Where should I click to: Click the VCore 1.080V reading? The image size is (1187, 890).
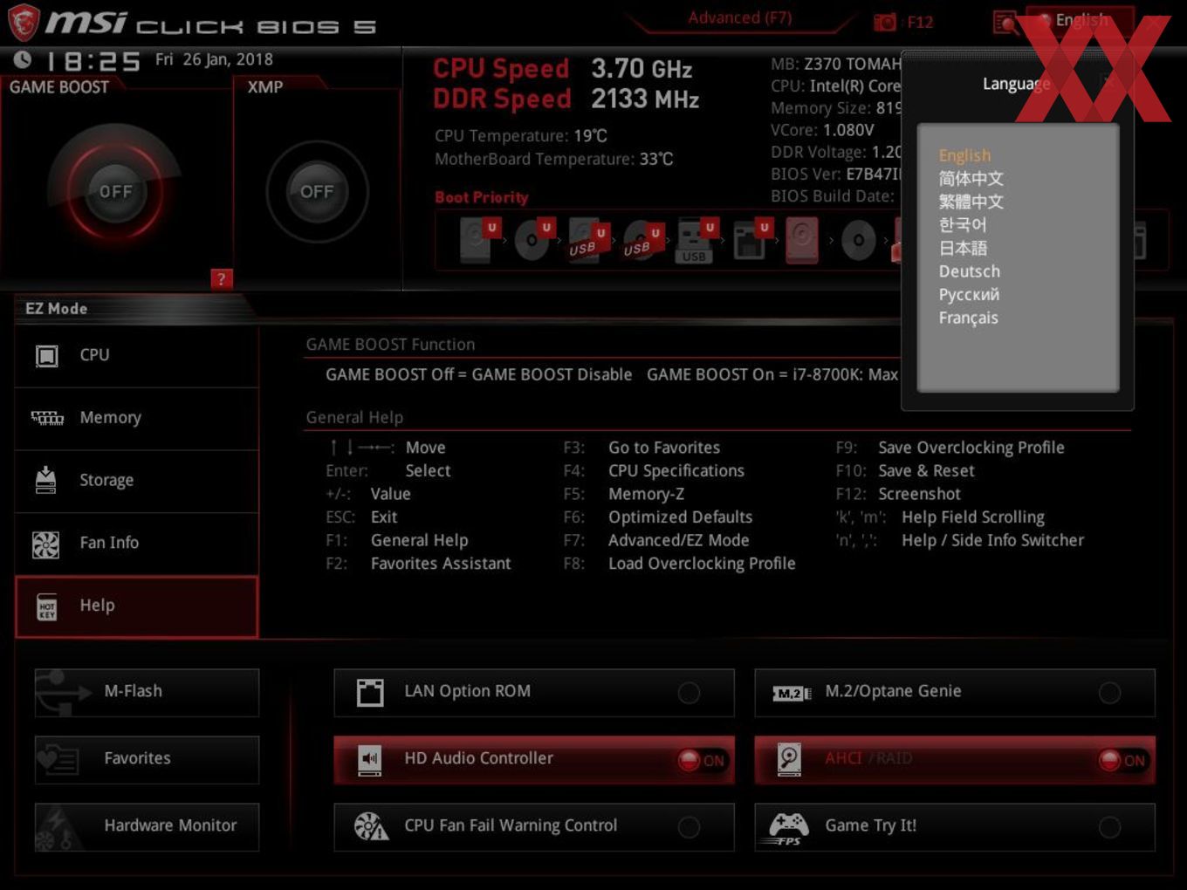click(822, 130)
